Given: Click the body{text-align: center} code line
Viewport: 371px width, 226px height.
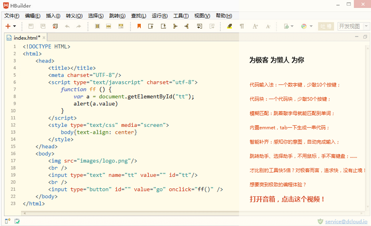Looking at the screenshot, I should [x=99, y=132].
